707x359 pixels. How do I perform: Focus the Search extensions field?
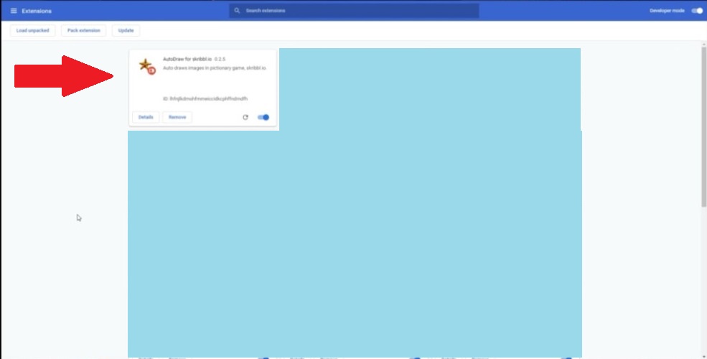pos(354,11)
